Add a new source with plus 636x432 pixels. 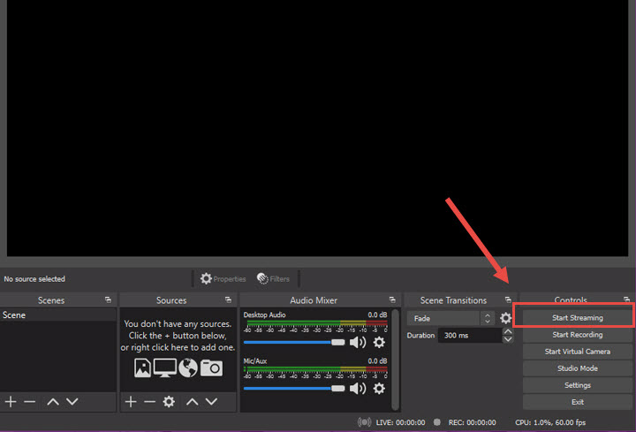[131, 402]
